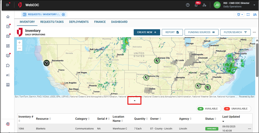
Task: Open the more options ellipsis beside Filter/Search
Action: tap(254, 32)
